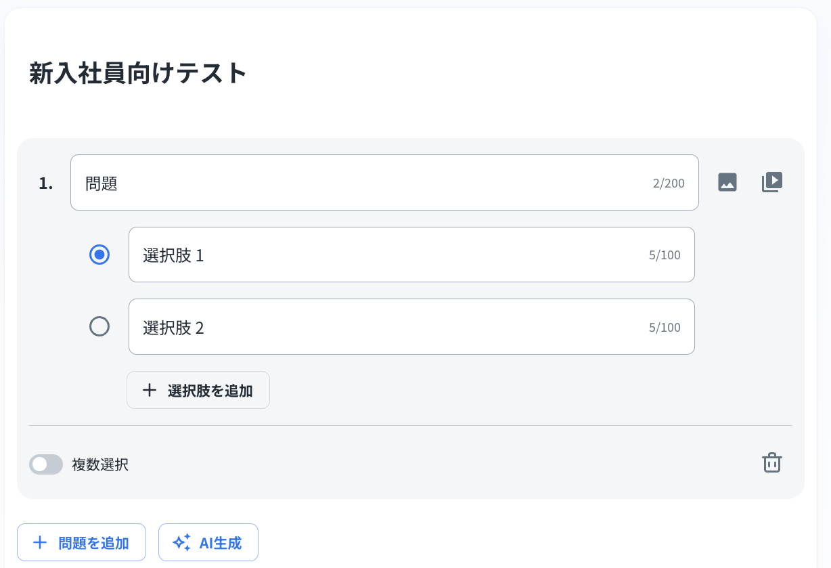Click the sparkle icon on AI生成

coord(181,542)
